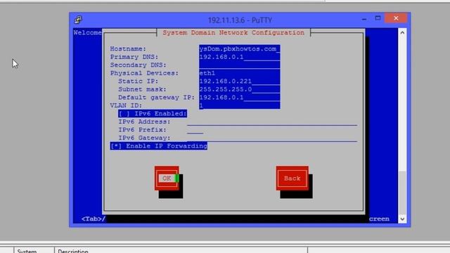Click the empty Secondary DNS field
450x253 pixels.
click(240, 65)
